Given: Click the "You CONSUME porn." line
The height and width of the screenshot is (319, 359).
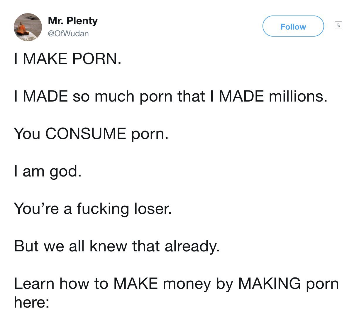Looking at the screenshot, I should click(92, 133).
